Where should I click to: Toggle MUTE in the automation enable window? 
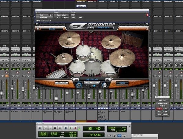159,114
